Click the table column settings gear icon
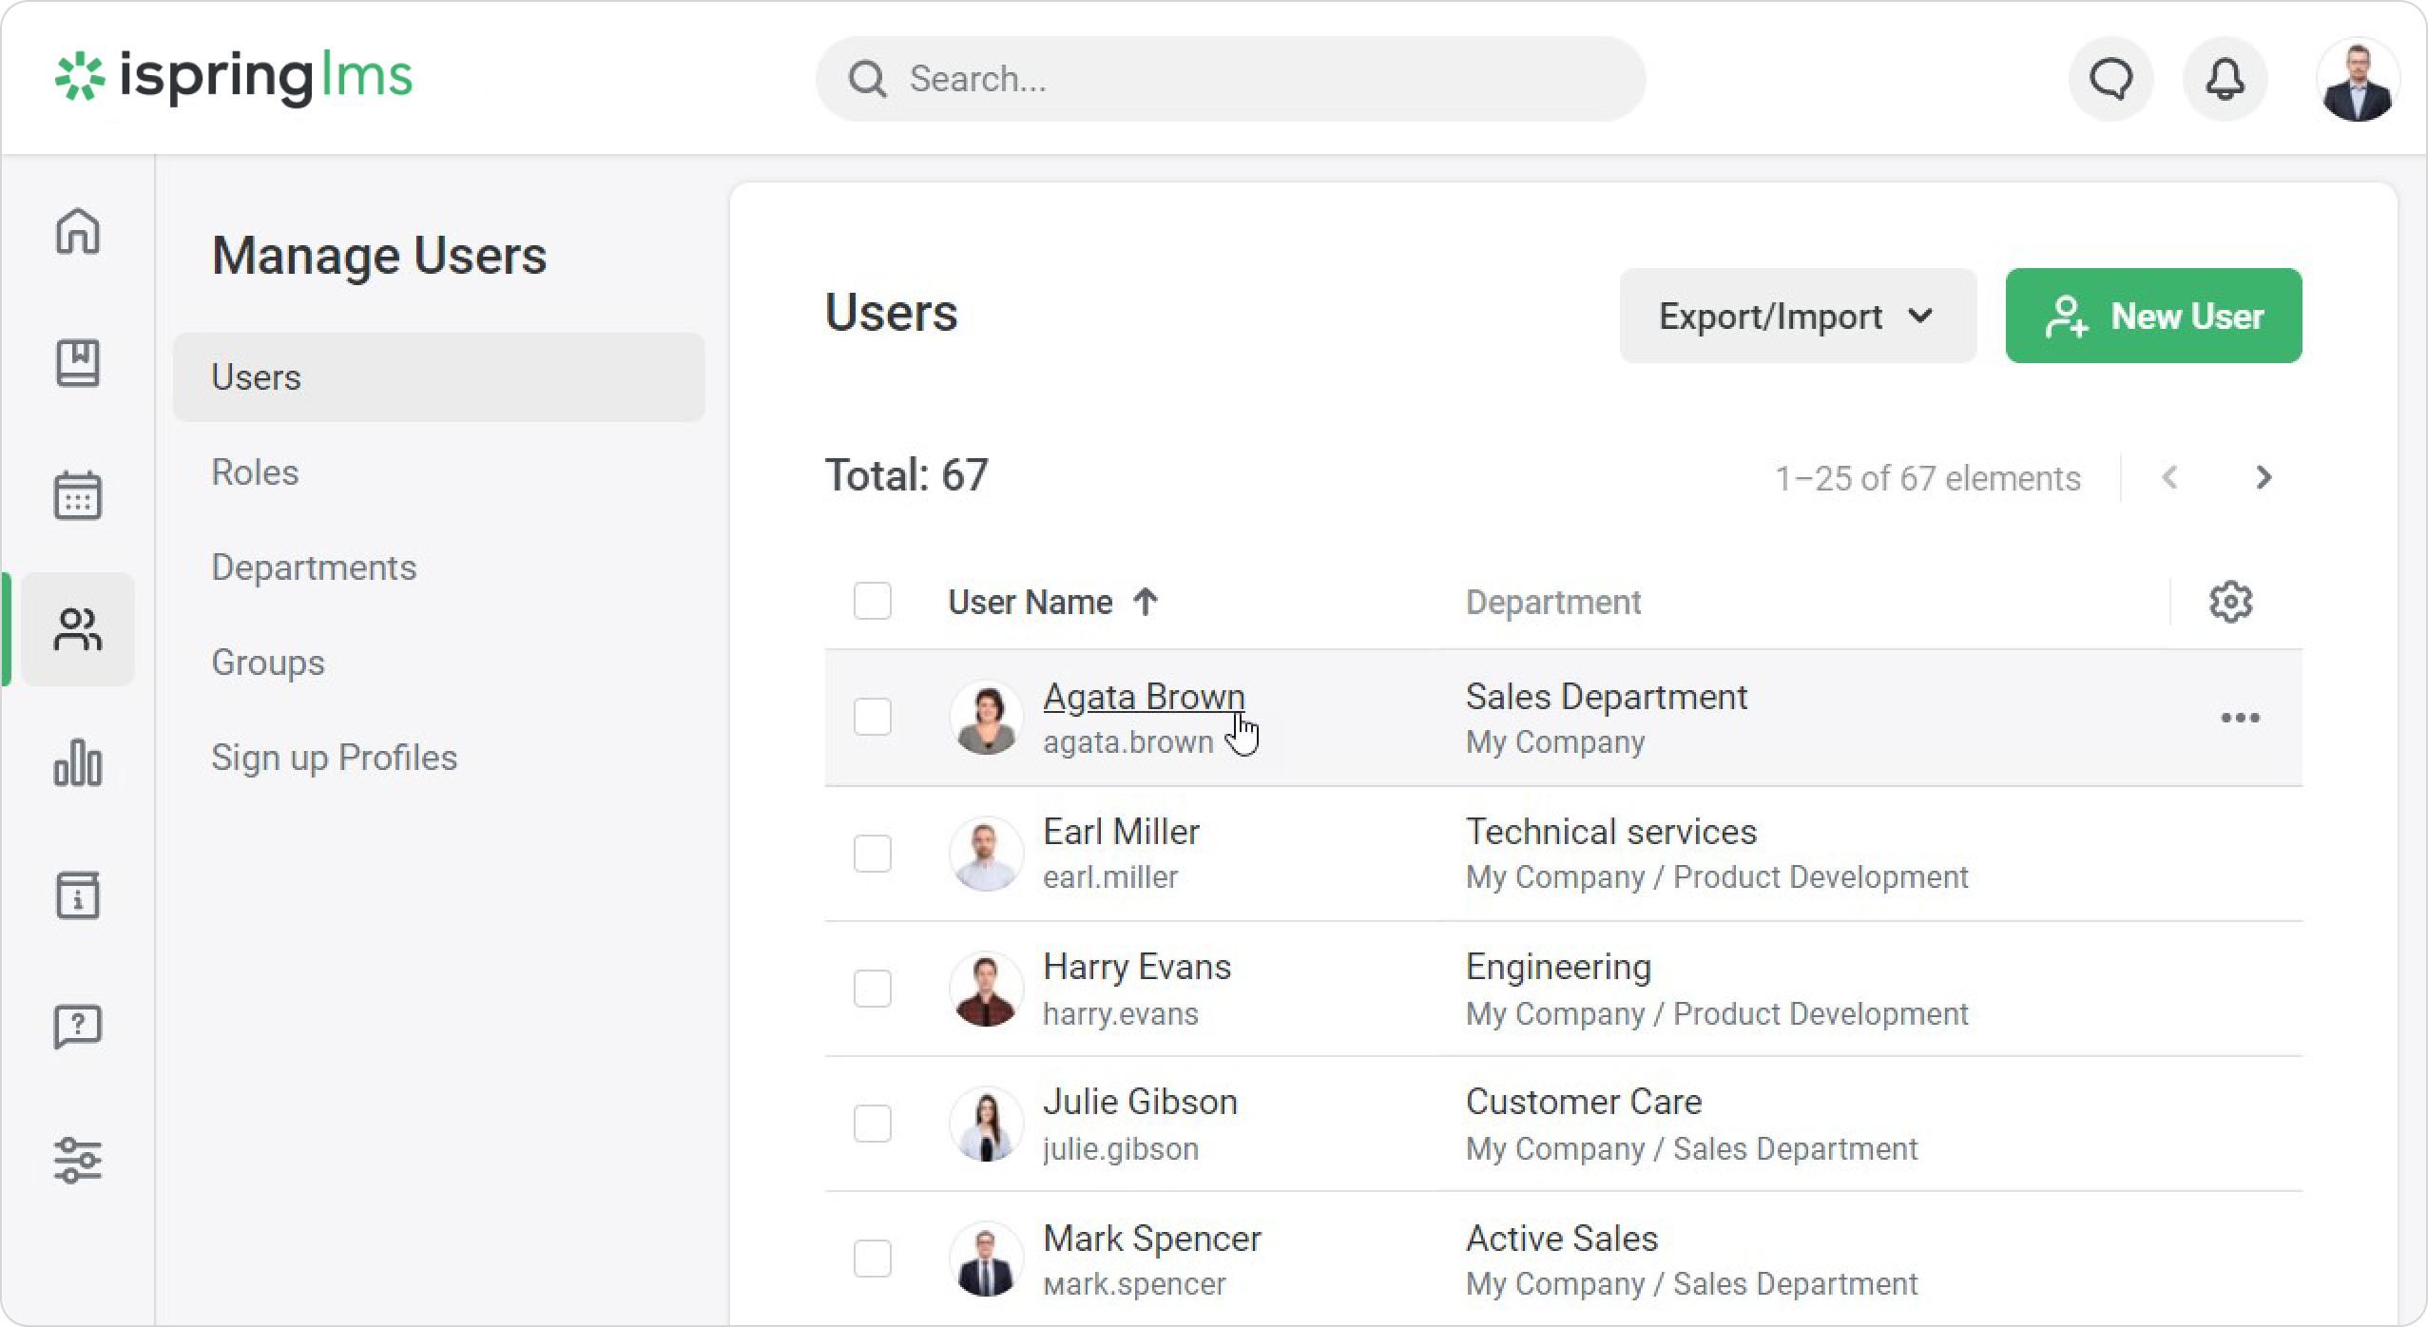2428x1327 pixels. click(2230, 602)
